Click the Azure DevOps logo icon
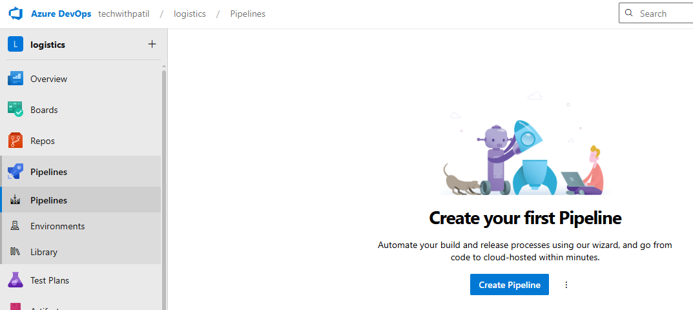Viewport: 693px width, 310px height. click(16, 14)
